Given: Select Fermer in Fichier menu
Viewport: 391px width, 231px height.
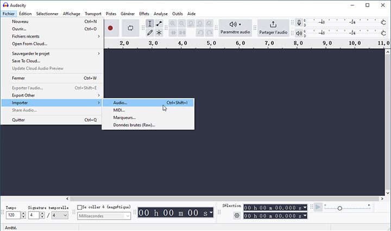Looking at the screenshot, I should click(x=52, y=78).
